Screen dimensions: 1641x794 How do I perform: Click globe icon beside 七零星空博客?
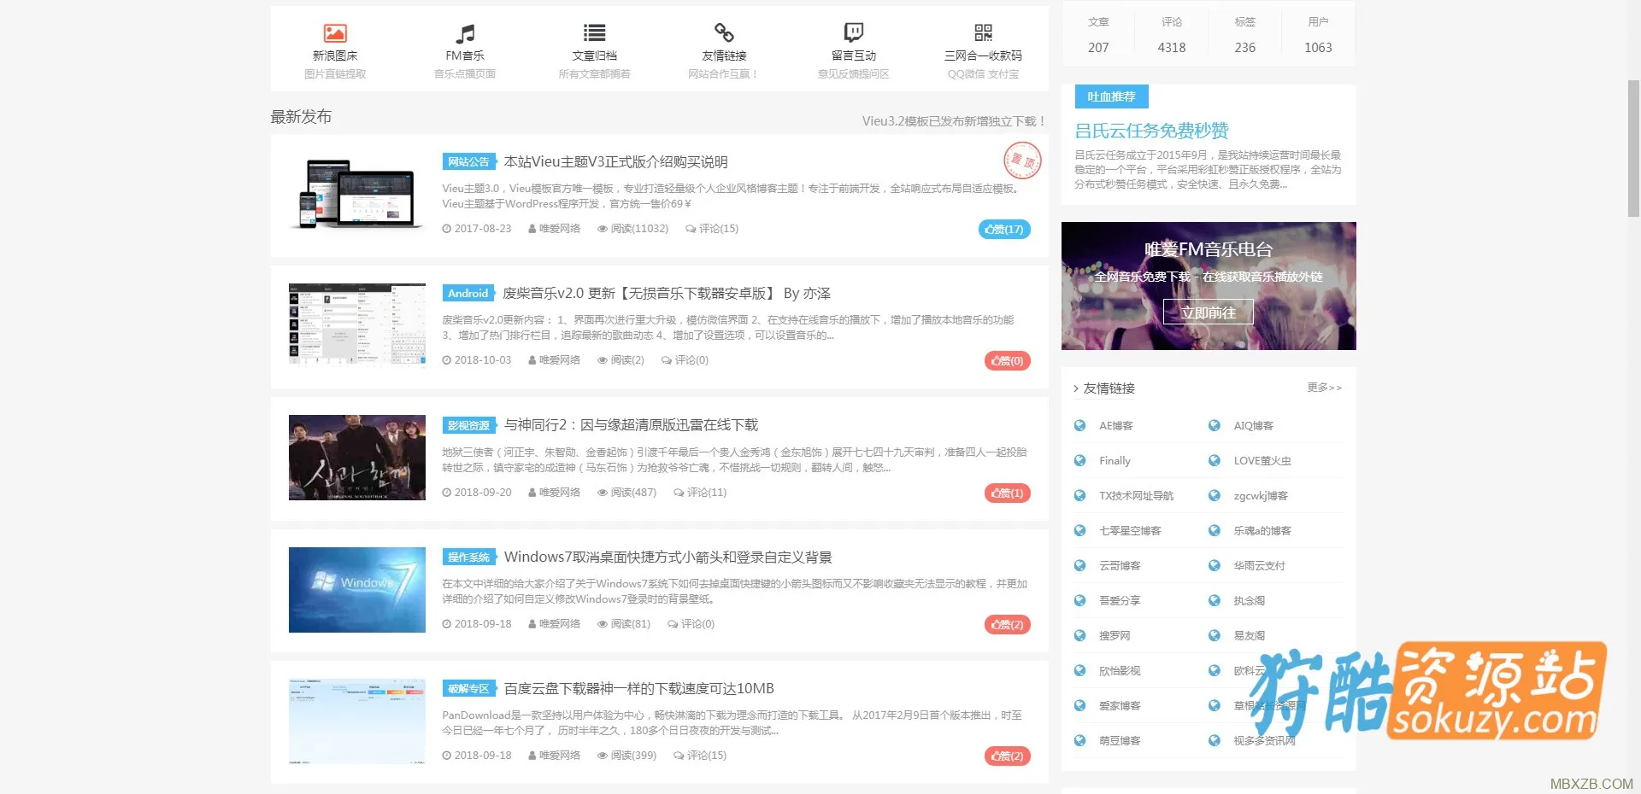pos(1080,530)
